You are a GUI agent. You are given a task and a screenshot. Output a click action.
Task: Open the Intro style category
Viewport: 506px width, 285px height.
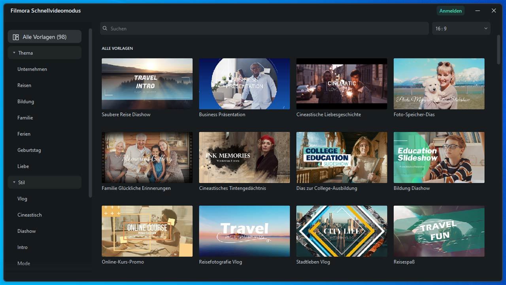[x=23, y=247]
